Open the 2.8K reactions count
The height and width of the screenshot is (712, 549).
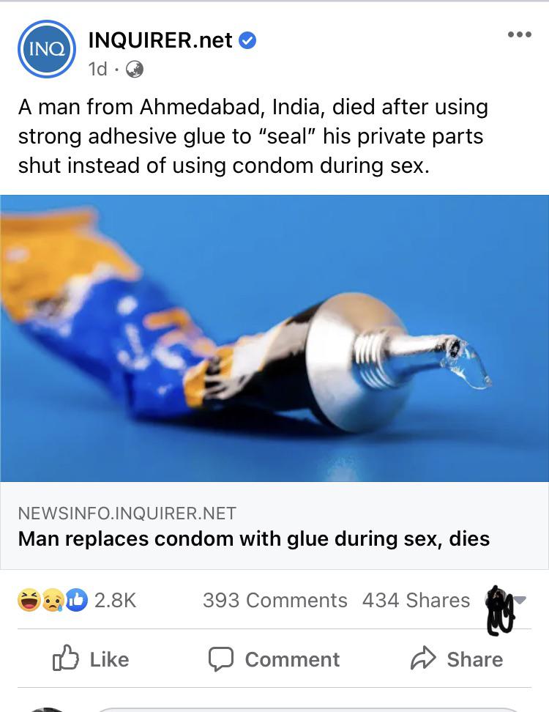point(115,601)
